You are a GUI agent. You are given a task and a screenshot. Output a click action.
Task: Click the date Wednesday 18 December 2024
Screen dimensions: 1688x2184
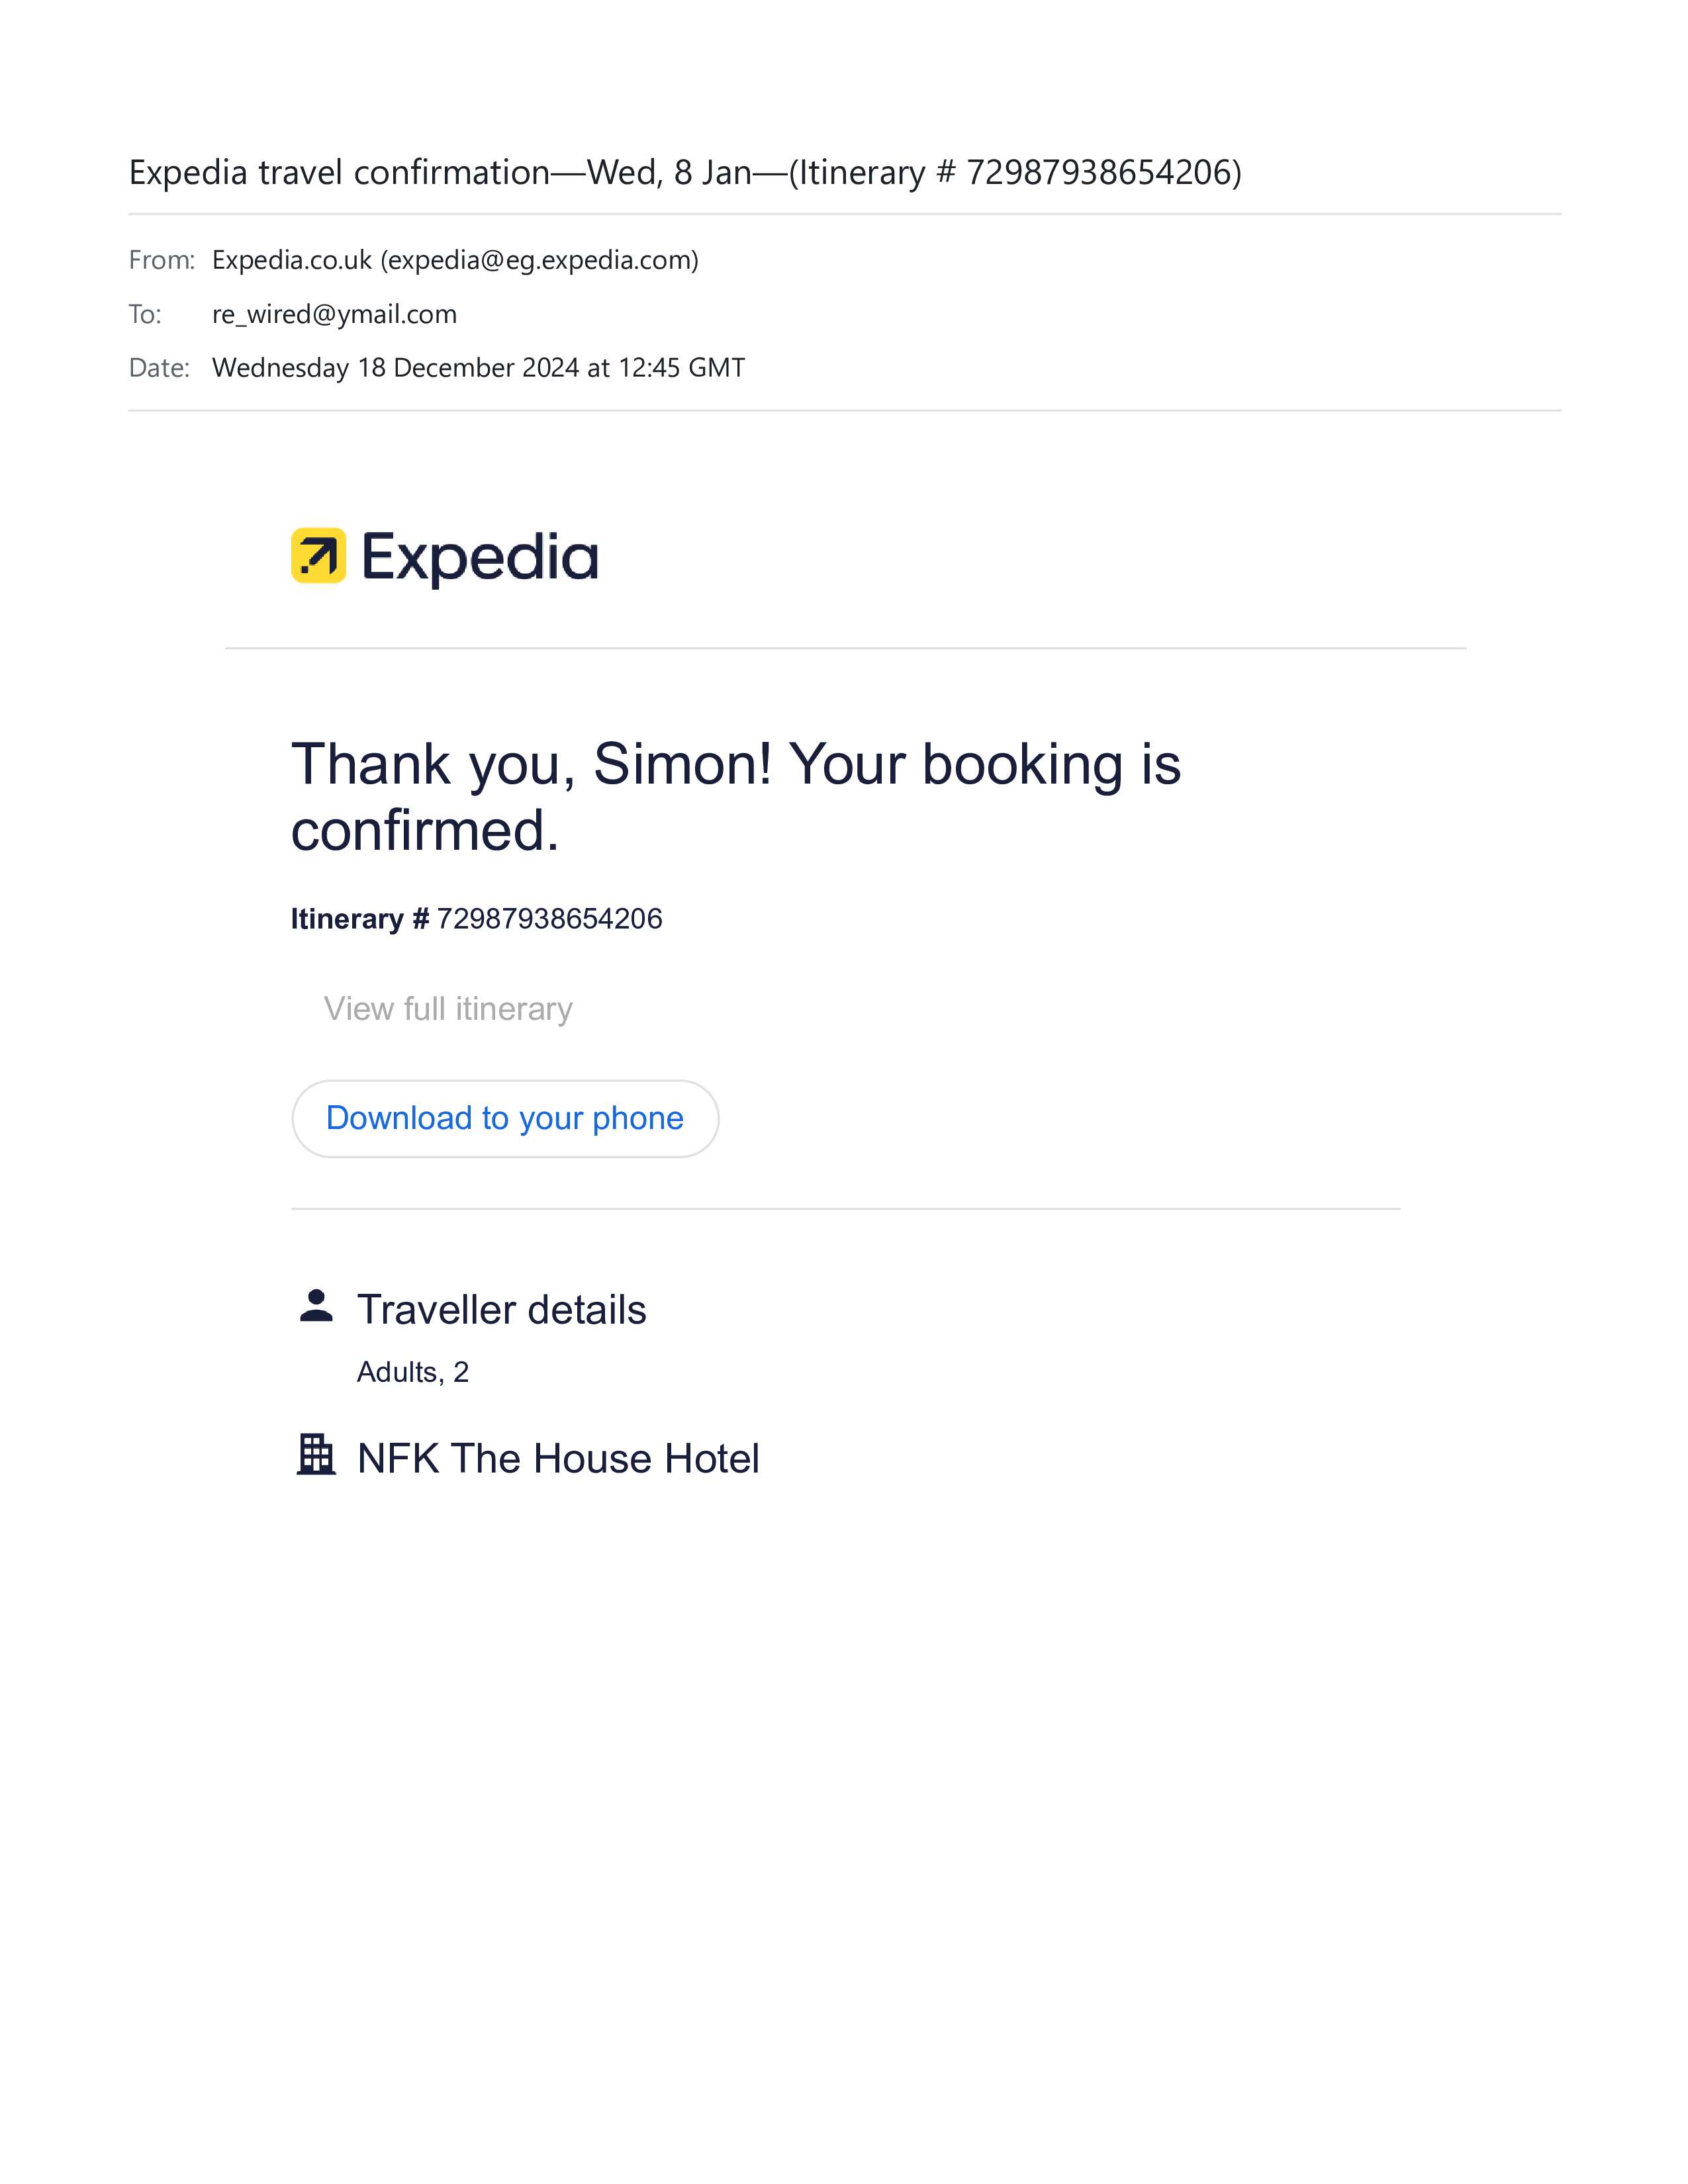coord(396,368)
